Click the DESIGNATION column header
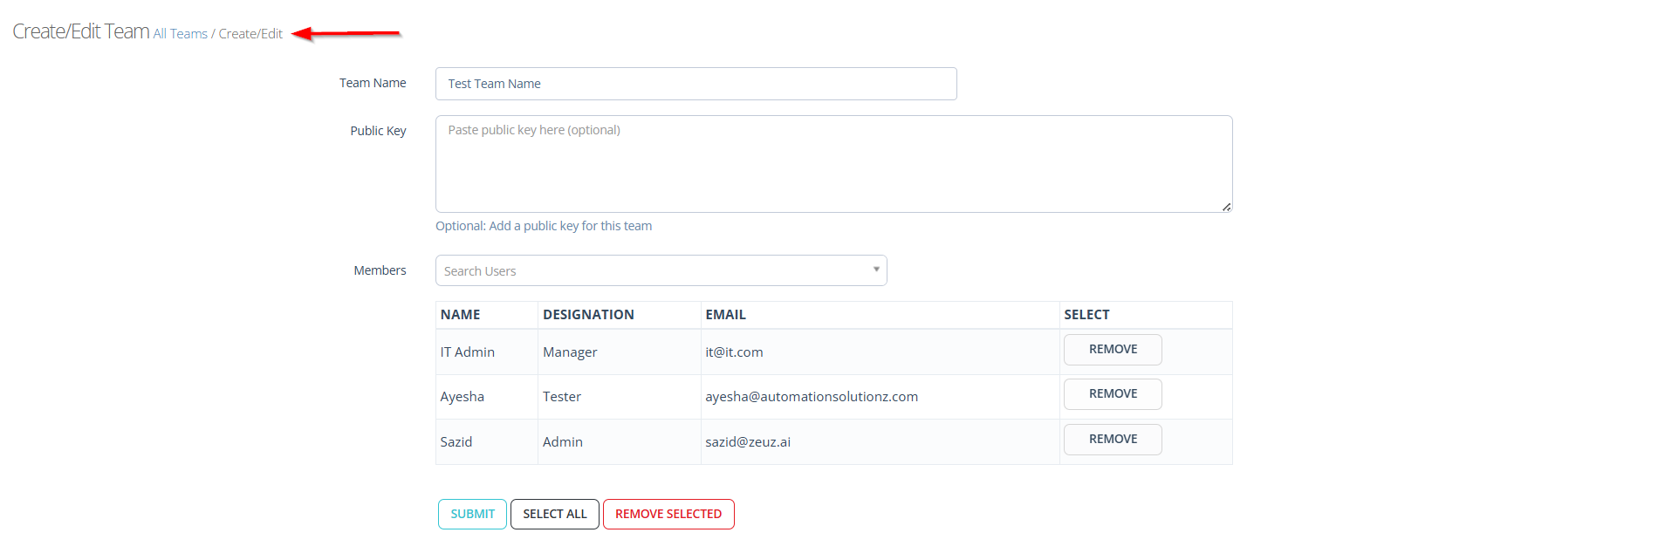Viewport: 1672px width, 560px height. [x=588, y=315]
